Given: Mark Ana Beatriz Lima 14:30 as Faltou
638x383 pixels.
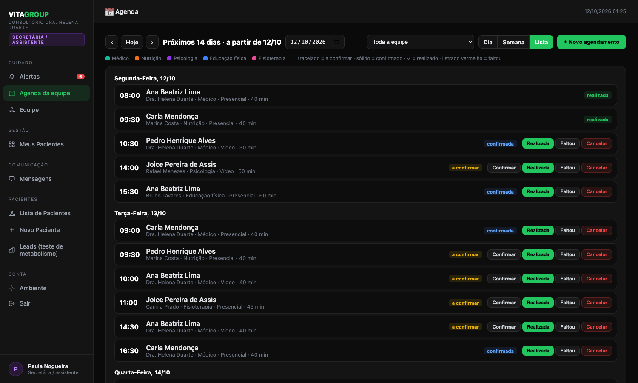Looking at the screenshot, I should point(567,327).
